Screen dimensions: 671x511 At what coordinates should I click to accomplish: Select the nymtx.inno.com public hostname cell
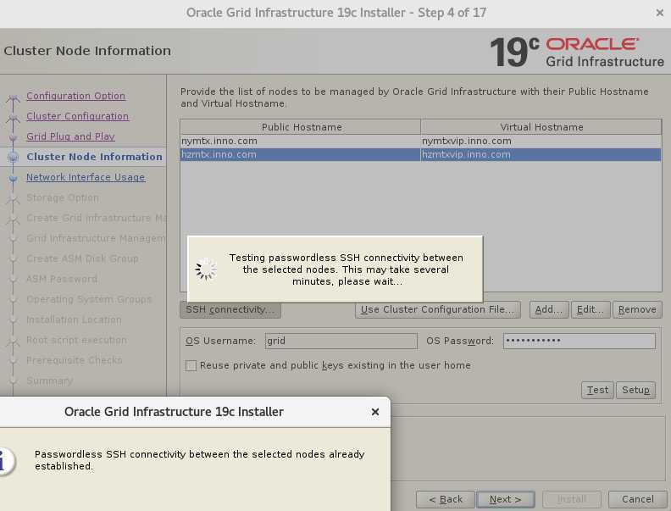click(x=300, y=142)
